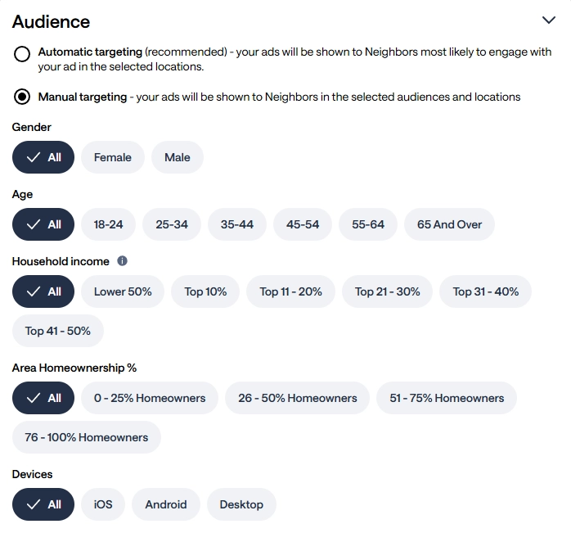
Task: Collapse the Audience section chevron
Action: (548, 20)
